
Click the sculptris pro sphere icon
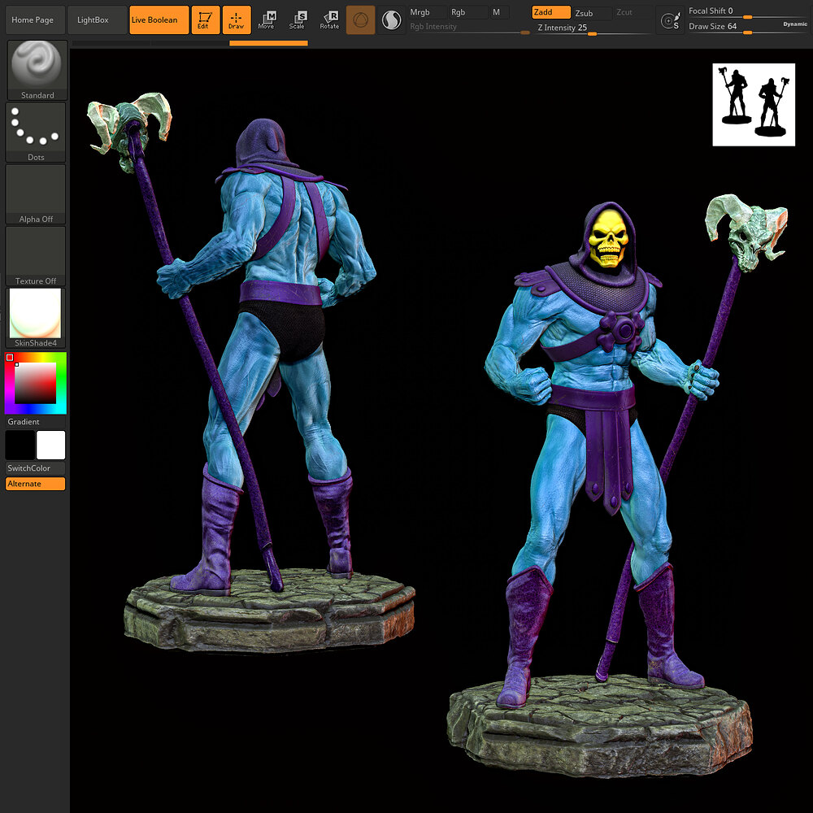coord(392,20)
